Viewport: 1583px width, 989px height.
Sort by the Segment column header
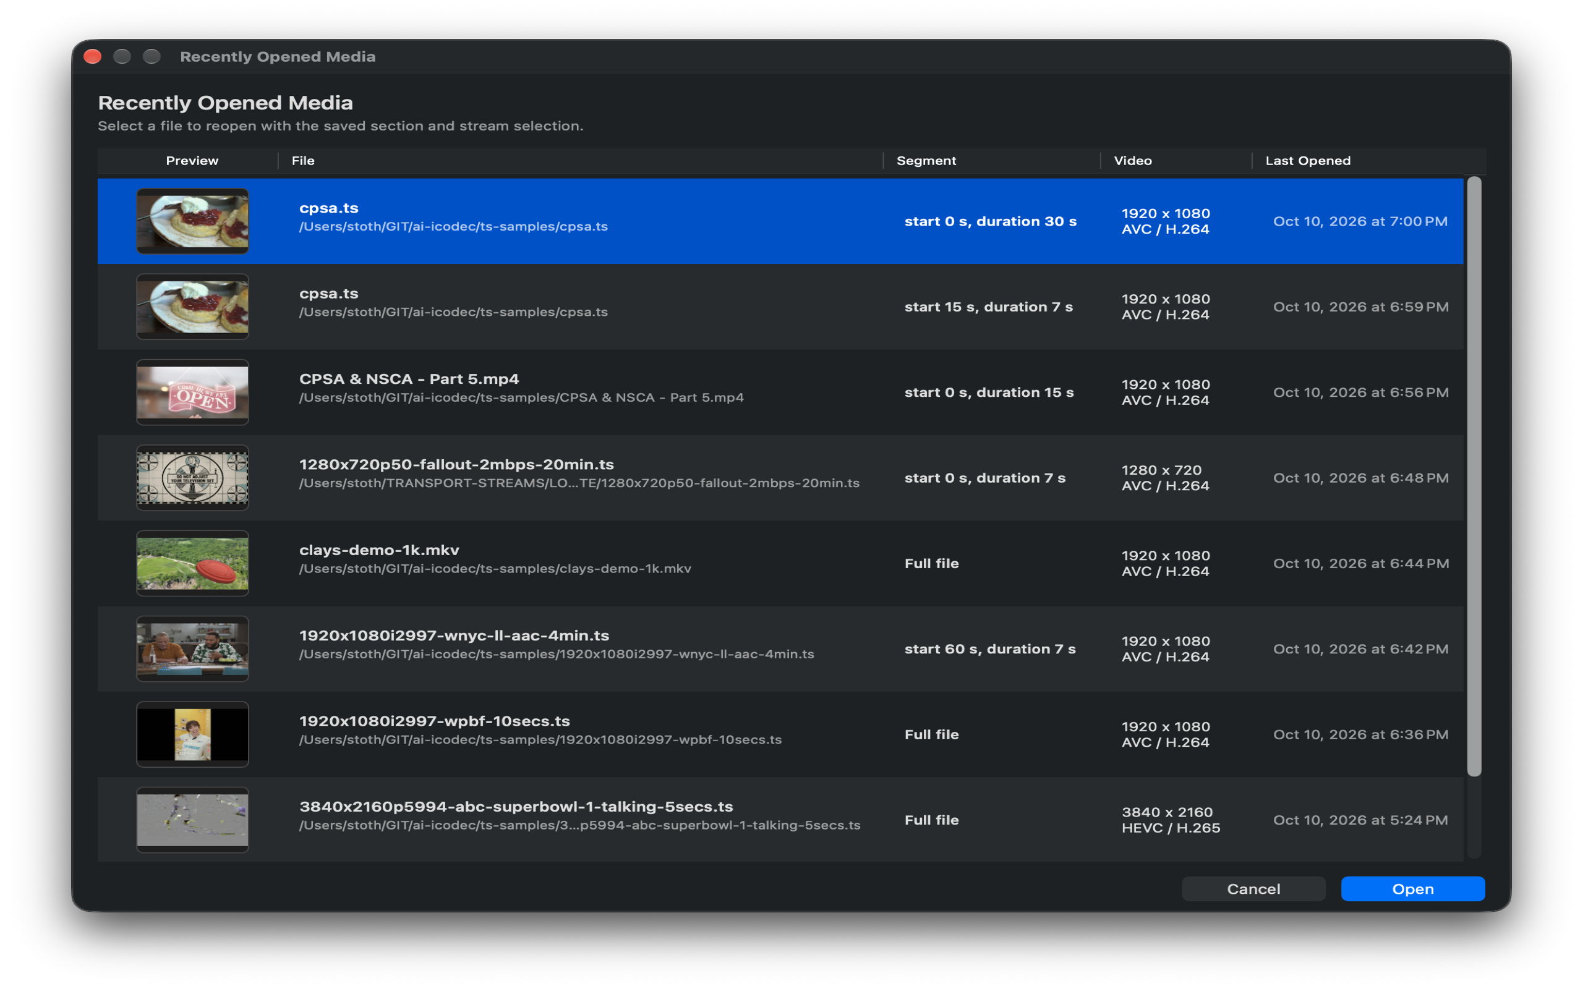click(926, 161)
